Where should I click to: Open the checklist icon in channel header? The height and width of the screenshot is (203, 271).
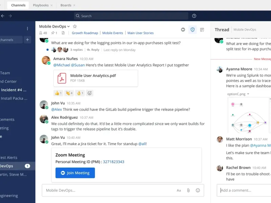click(202, 30)
